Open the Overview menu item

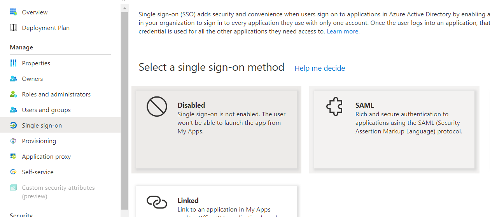(x=60, y=12)
